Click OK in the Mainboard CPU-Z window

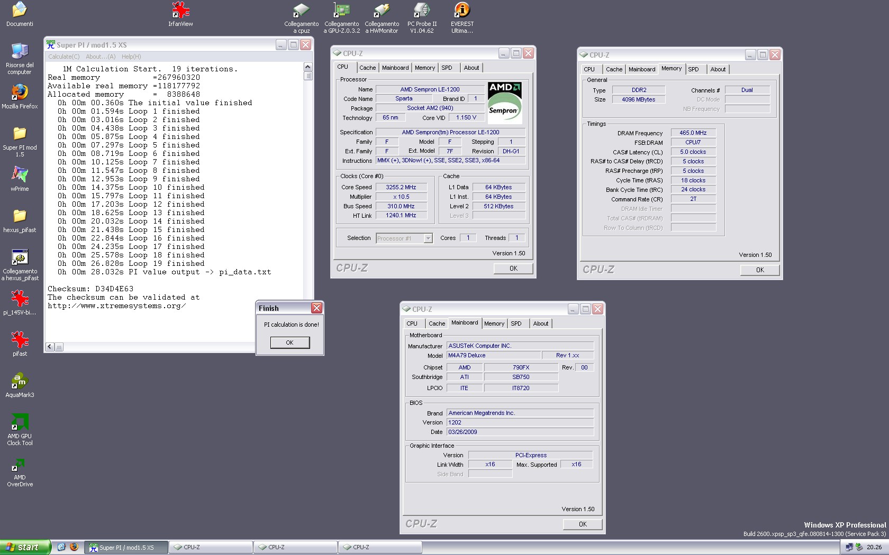pyautogui.click(x=583, y=524)
